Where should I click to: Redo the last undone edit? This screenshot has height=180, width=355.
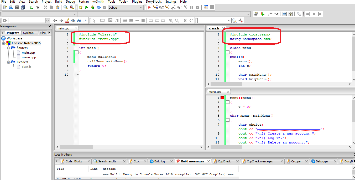point(37,7)
